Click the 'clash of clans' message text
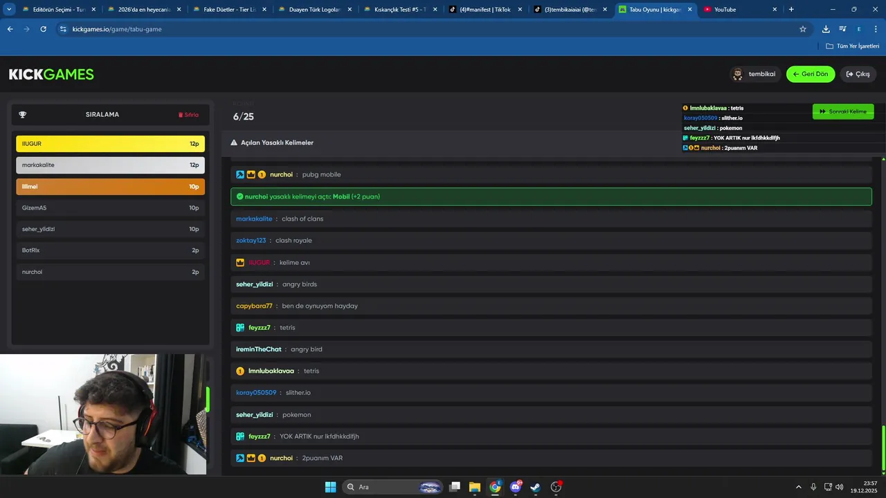886x498 pixels. point(302,219)
